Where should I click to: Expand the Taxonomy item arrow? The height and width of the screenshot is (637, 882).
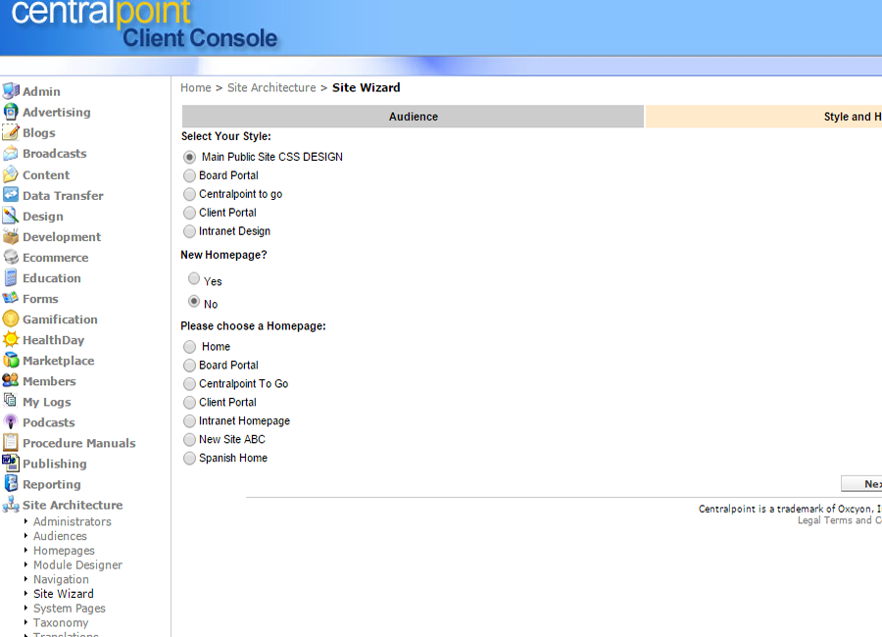(x=26, y=622)
